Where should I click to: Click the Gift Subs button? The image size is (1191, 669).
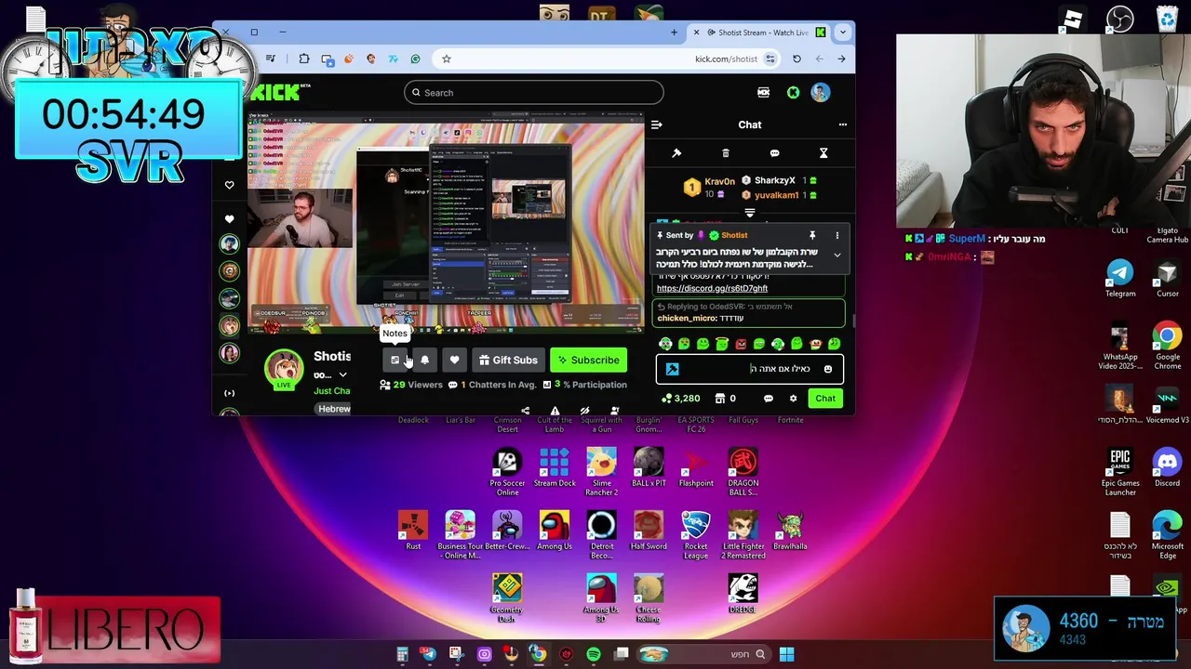[x=508, y=361]
